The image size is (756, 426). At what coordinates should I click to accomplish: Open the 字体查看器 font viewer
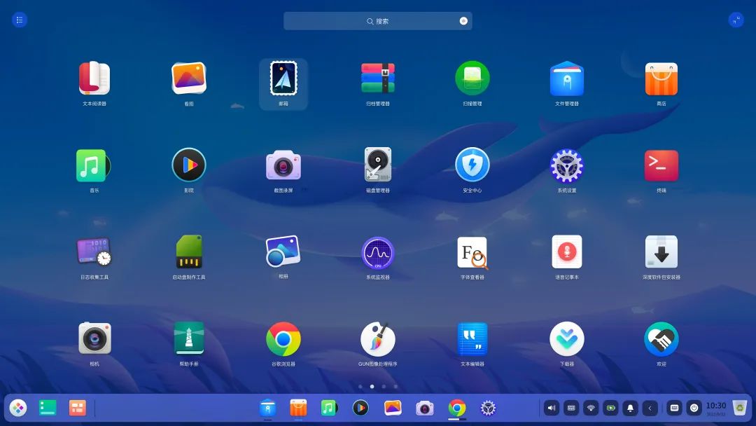pyautogui.click(x=472, y=252)
